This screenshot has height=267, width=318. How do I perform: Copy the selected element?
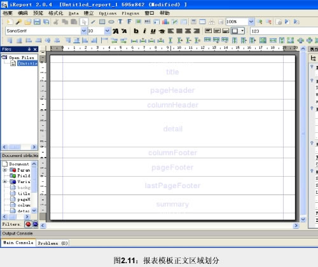coord(65,22)
